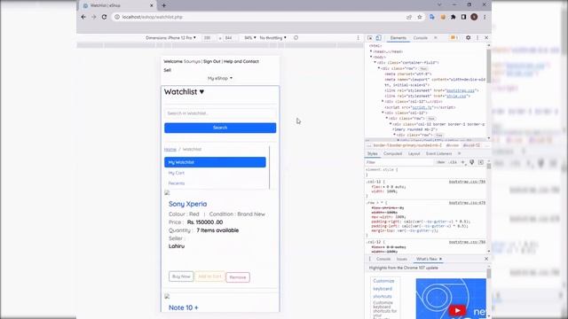Close the DevTools drawer
This screenshot has width=568, height=319.
486,259
